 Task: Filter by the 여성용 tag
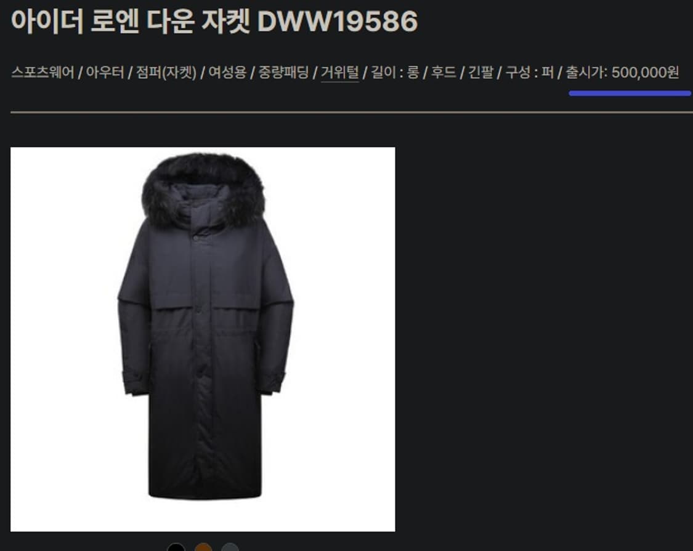[227, 72]
